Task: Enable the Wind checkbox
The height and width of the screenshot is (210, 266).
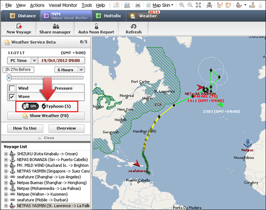Action: [x=12, y=88]
